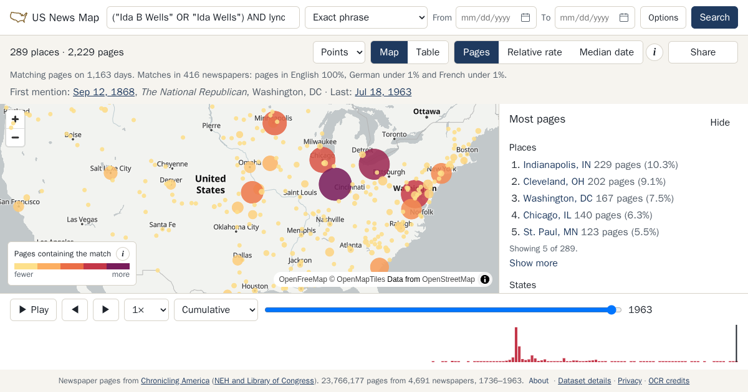748x392 pixels.
Task: Step back one frame in timeline
Action: coord(75,310)
